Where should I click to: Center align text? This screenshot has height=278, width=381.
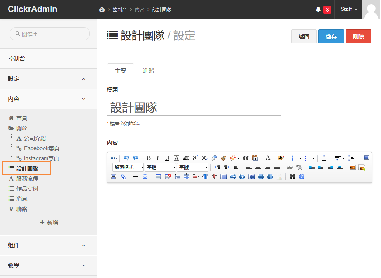[x=258, y=167]
